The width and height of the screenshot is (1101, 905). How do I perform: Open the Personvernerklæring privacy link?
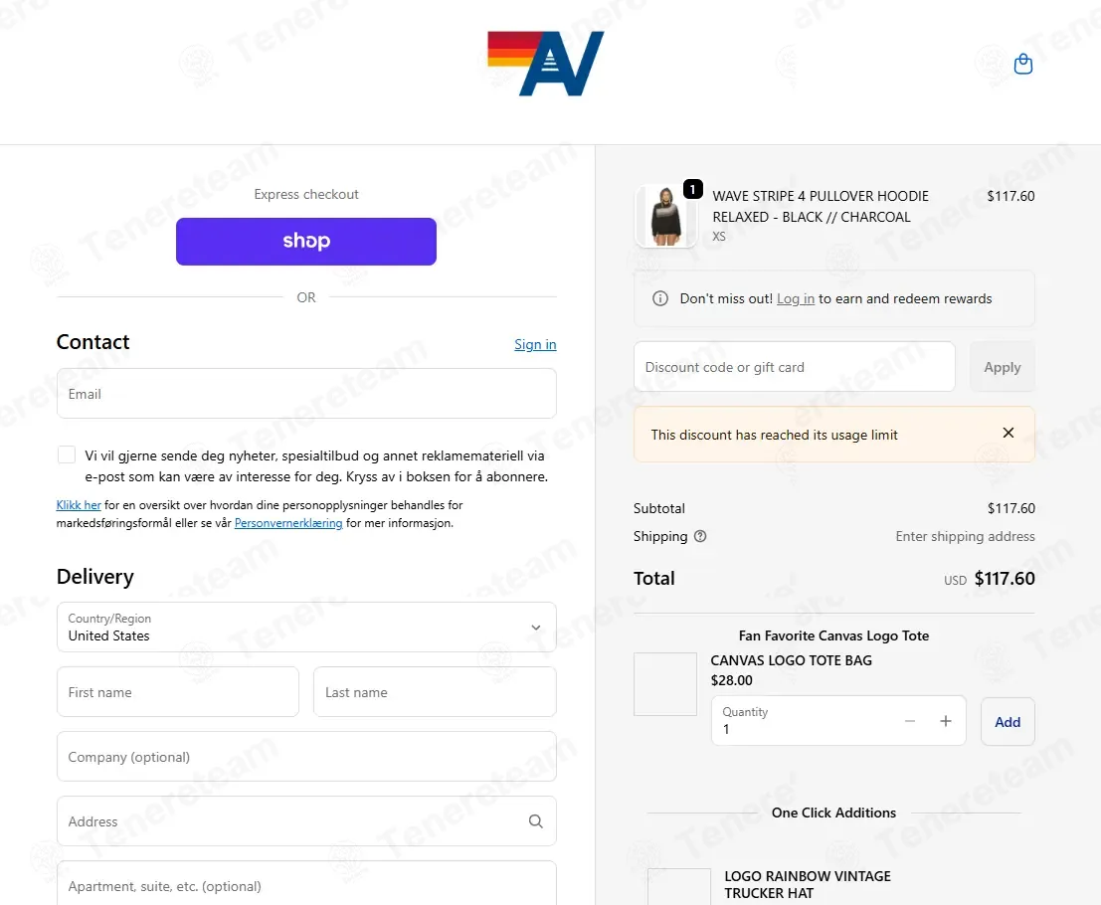[288, 523]
